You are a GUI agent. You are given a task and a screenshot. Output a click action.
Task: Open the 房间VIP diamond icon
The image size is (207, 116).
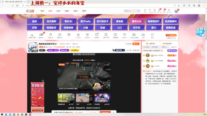point(124,35)
